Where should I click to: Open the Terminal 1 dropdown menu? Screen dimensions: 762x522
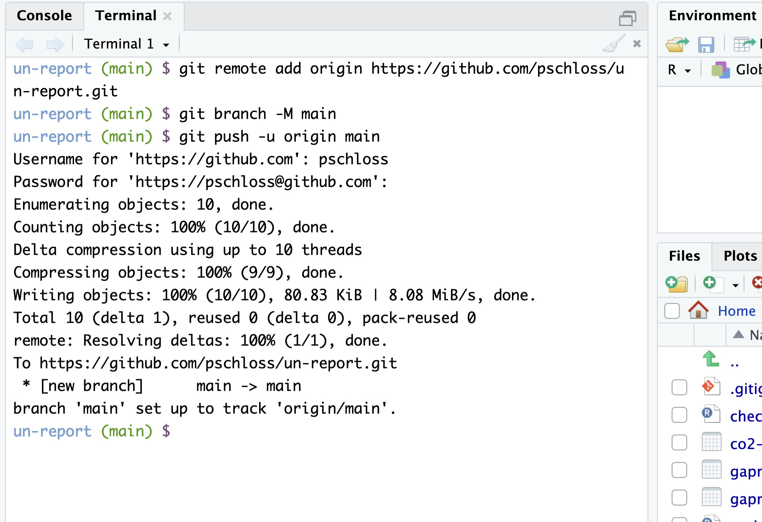[127, 44]
